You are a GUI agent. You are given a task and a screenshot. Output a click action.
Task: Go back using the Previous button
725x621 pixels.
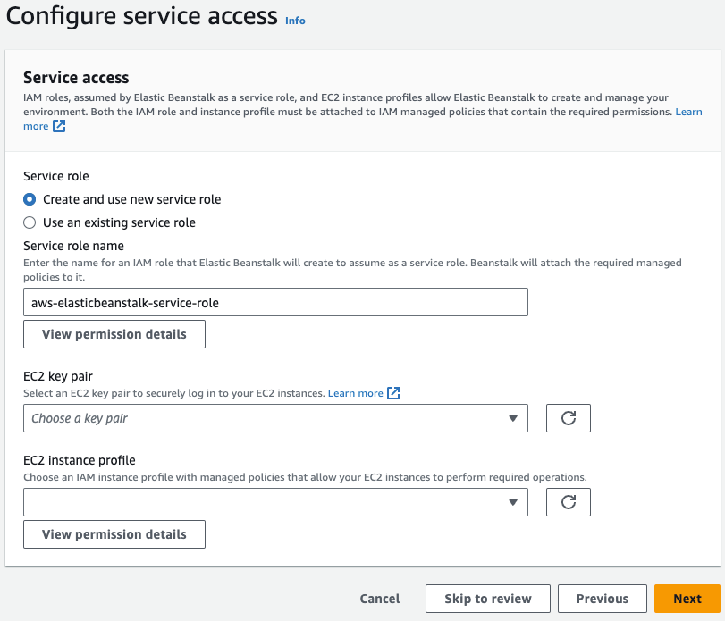602,599
